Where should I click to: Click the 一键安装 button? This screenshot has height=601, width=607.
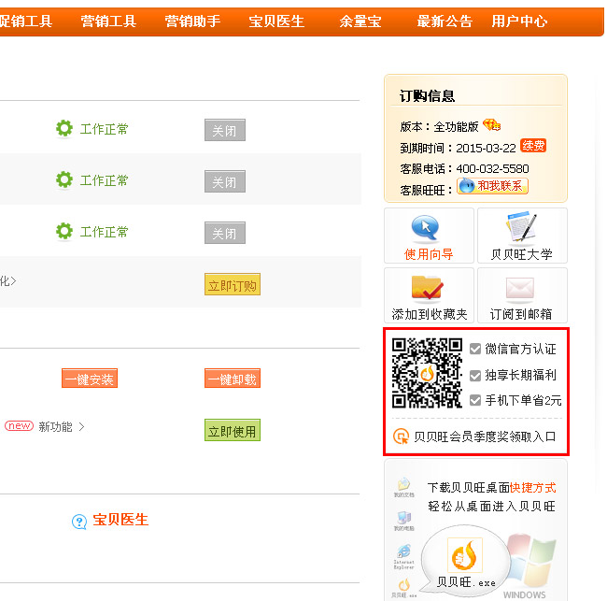click(90, 379)
